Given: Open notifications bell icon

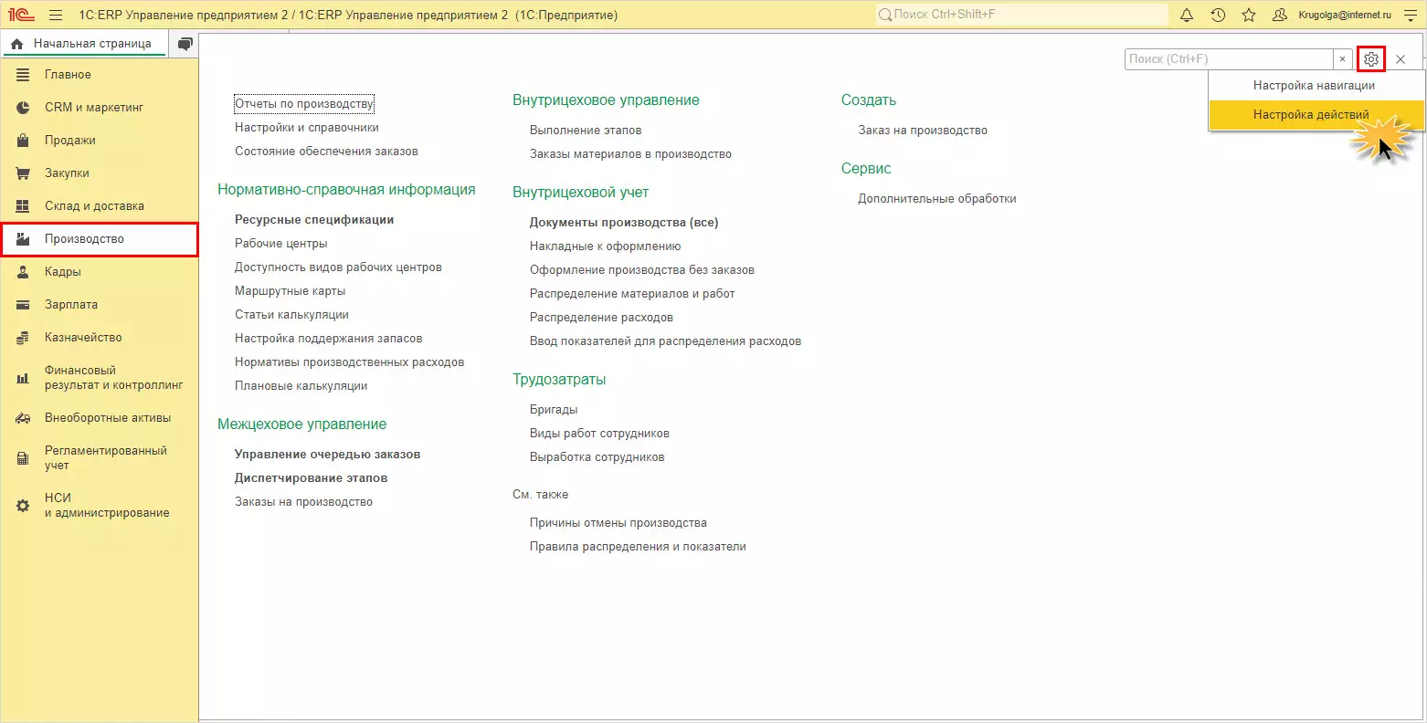Looking at the screenshot, I should [1187, 16].
